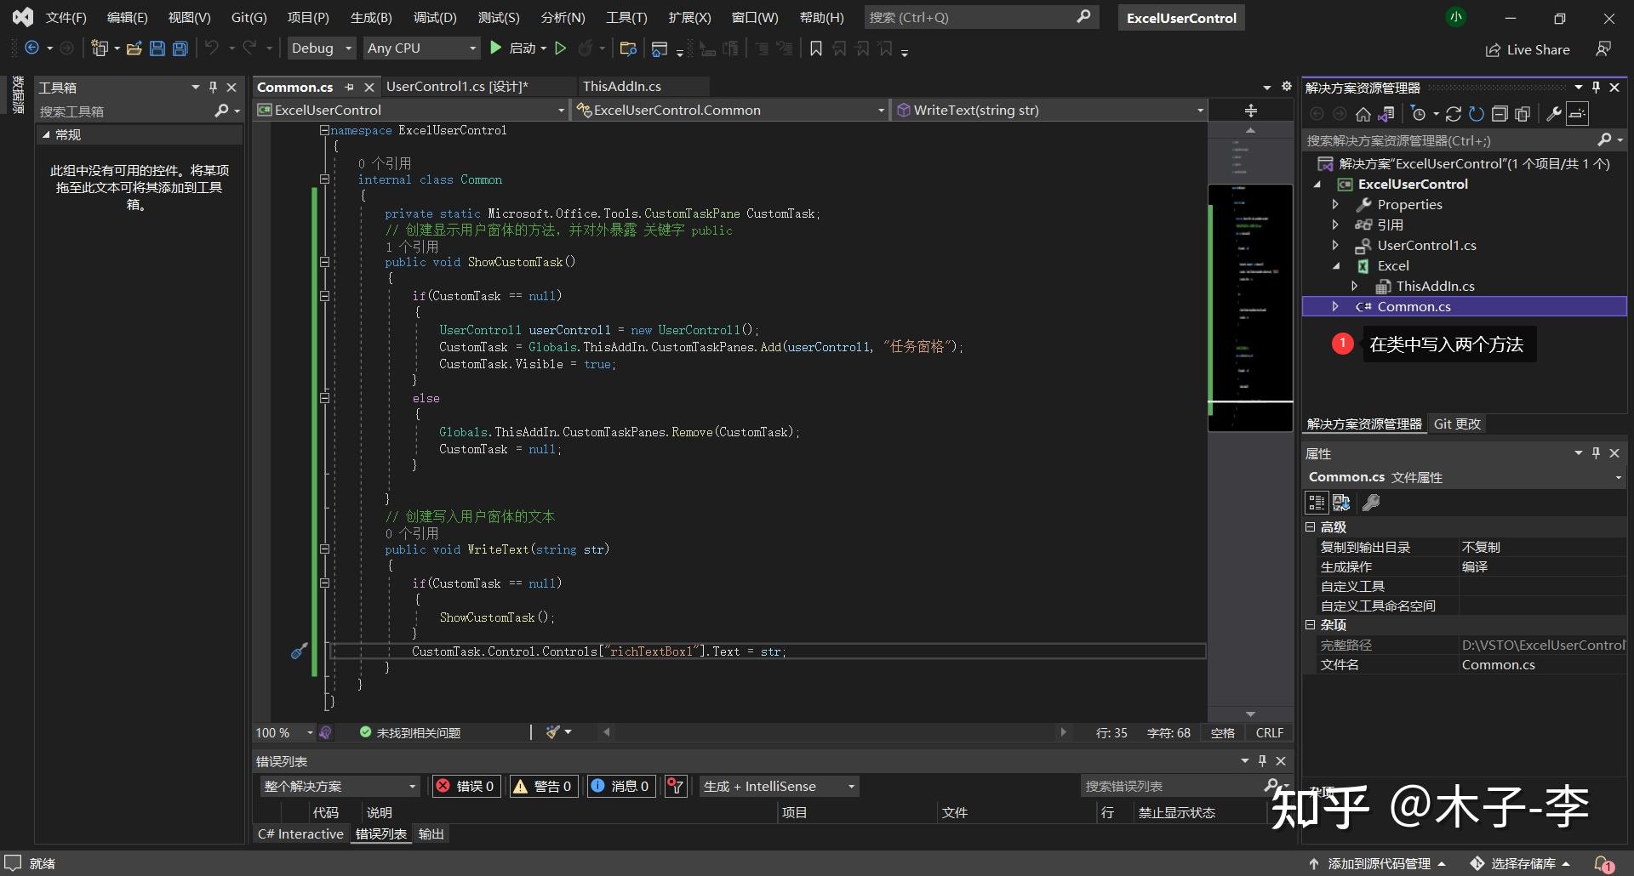
Task: Open the 调试(D) menu
Action: pos(435,17)
